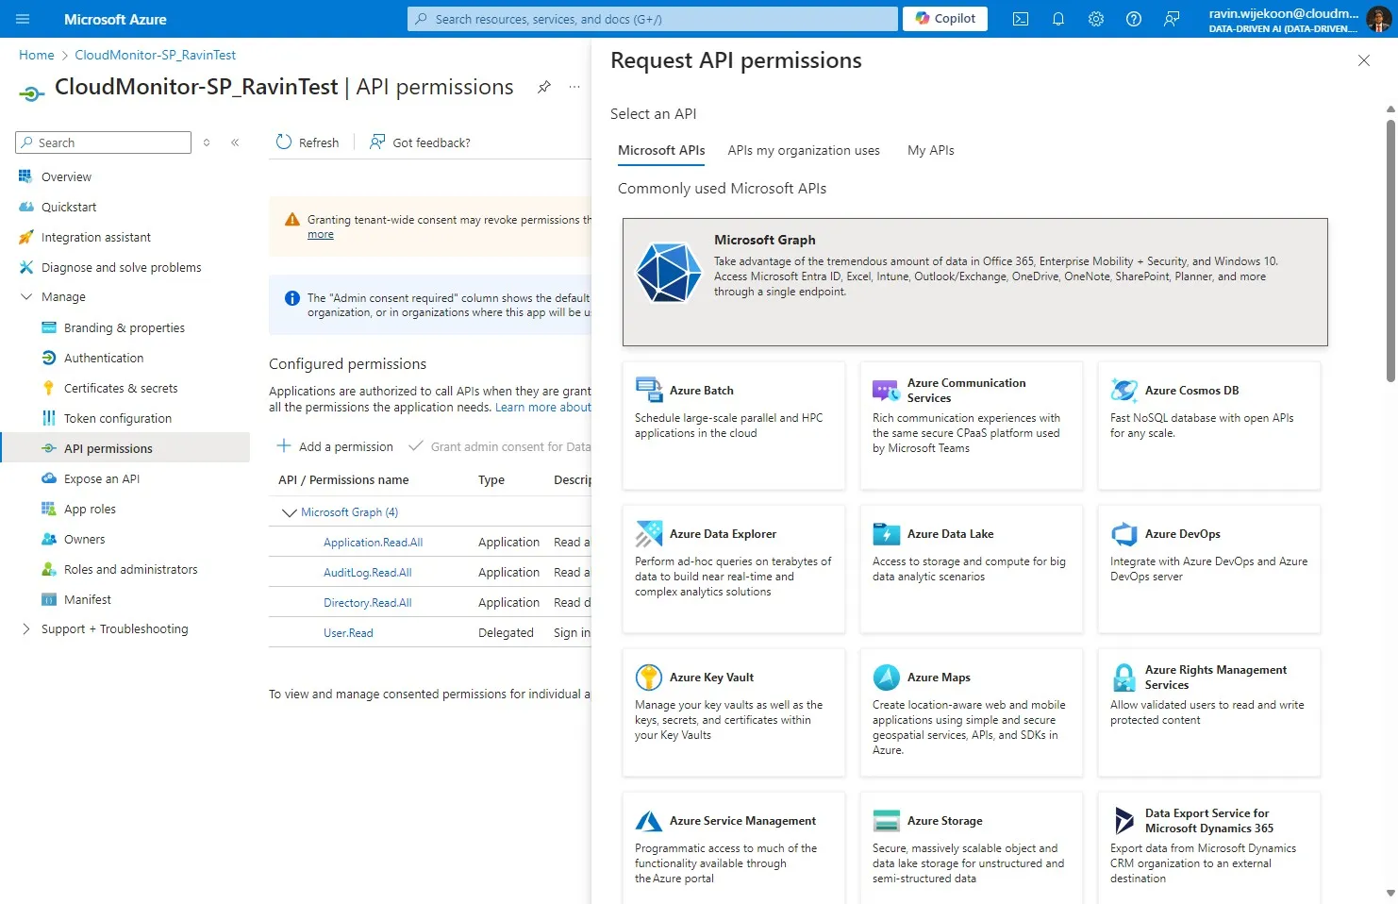Screen dimensions: 1398x904
Task: Select the Azure DevOps card
Action: coord(1208,569)
